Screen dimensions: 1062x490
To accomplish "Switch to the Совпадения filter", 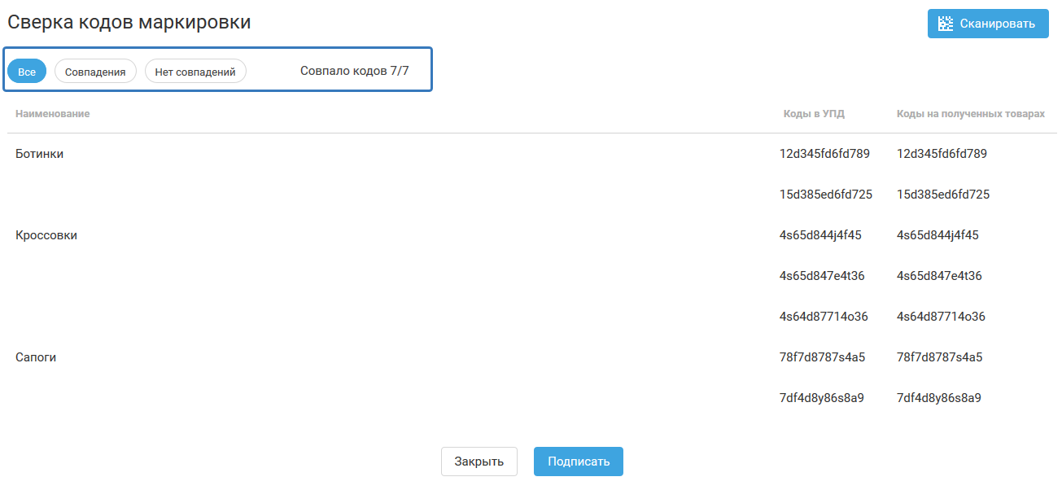I will point(95,72).
